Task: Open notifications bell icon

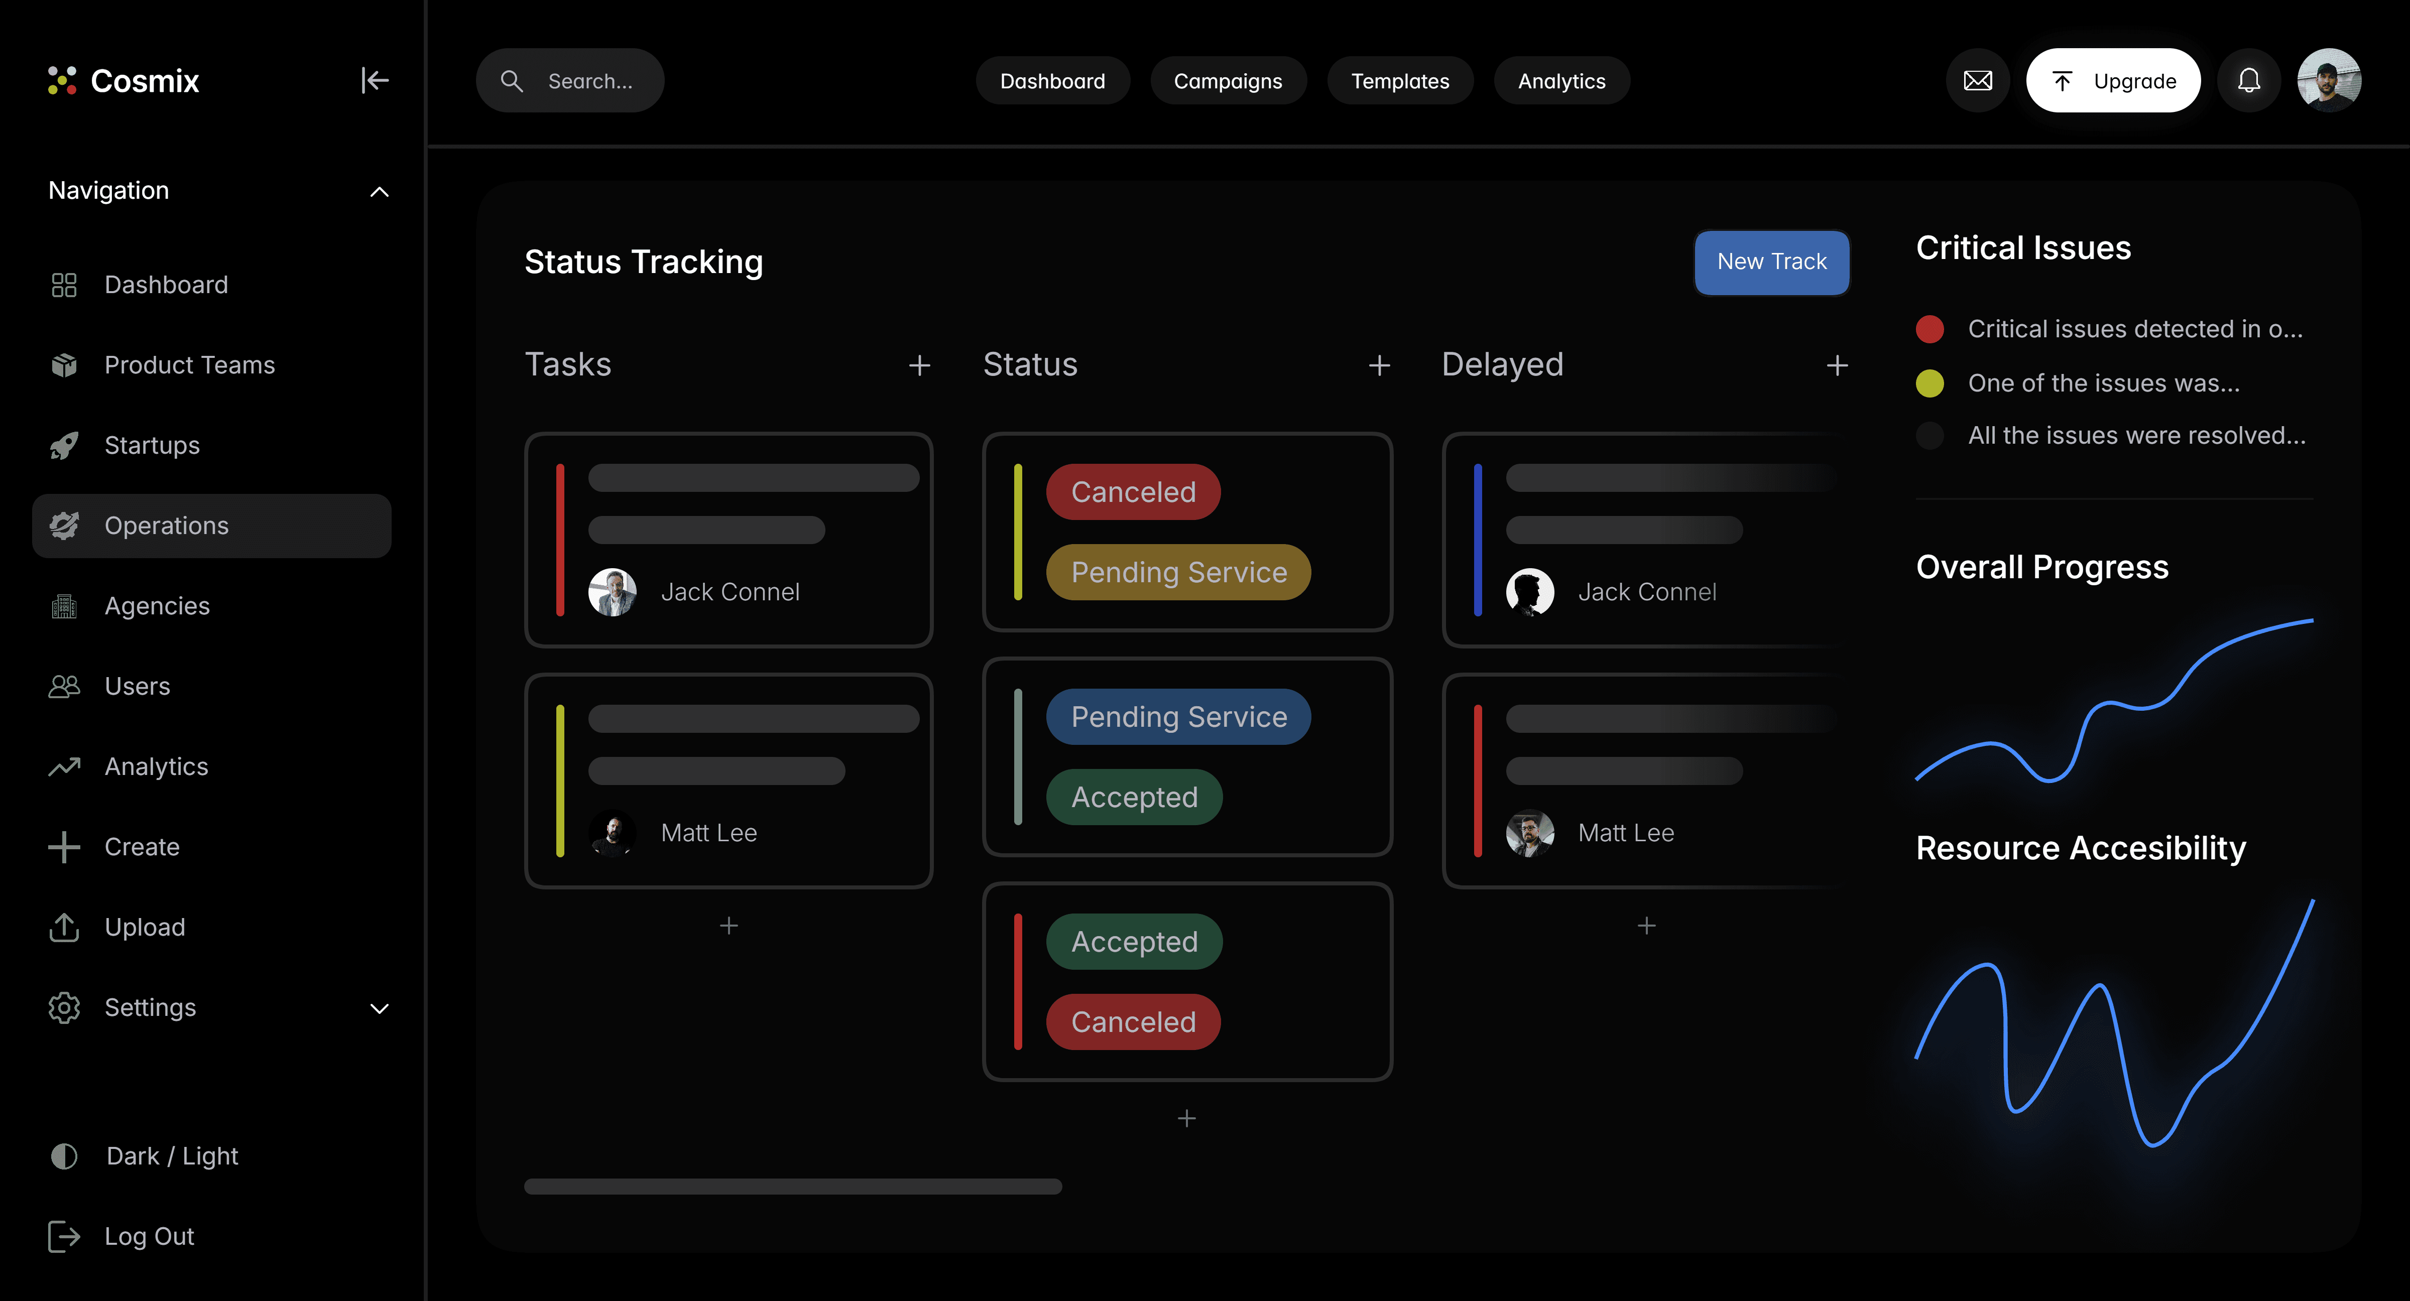Action: (x=2248, y=80)
